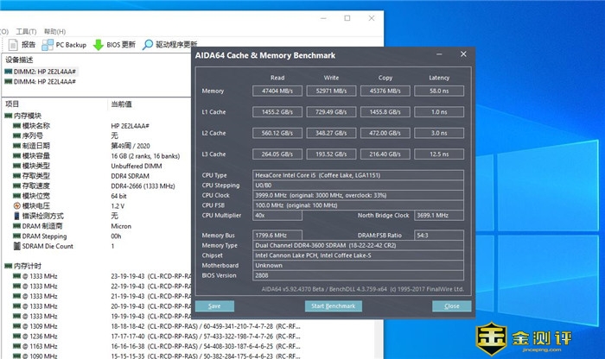Open the Help (帮助) menu
Image resolution: width=605 pixels, height=359 pixels.
point(54,31)
